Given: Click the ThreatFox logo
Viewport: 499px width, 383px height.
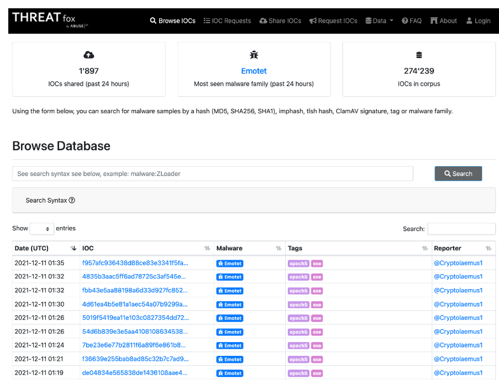Looking at the screenshot, I should [x=50, y=20].
